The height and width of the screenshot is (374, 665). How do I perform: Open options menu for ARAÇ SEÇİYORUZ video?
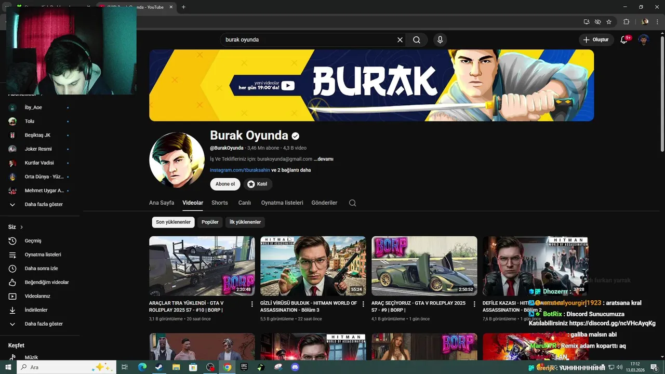click(x=474, y=304)
